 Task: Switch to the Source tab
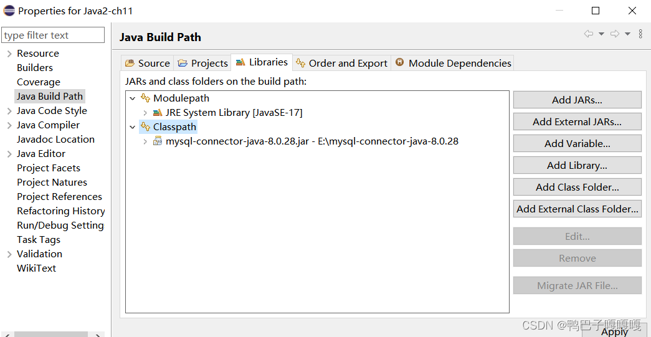(148, 63)
